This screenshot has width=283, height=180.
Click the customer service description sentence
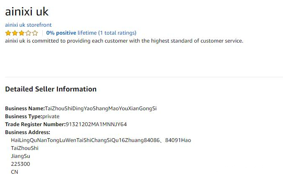coord(124,41)
